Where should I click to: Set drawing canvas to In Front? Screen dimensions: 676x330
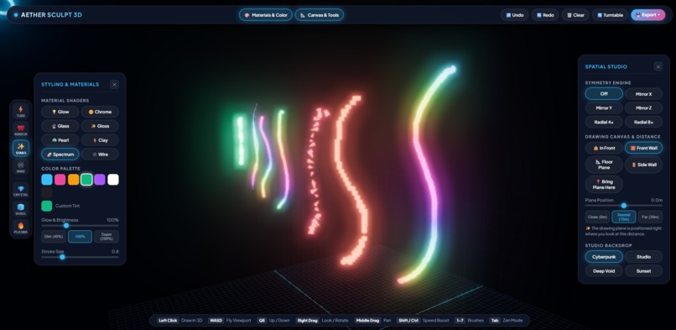[x=604, y=148]
